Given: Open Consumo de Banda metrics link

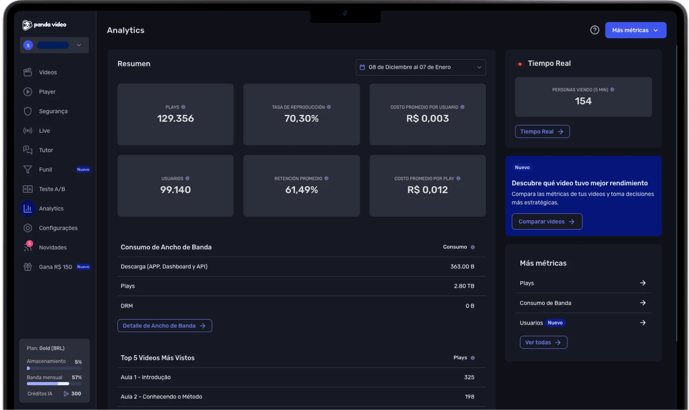Looking at the screenshot, I should click(583, 303).
